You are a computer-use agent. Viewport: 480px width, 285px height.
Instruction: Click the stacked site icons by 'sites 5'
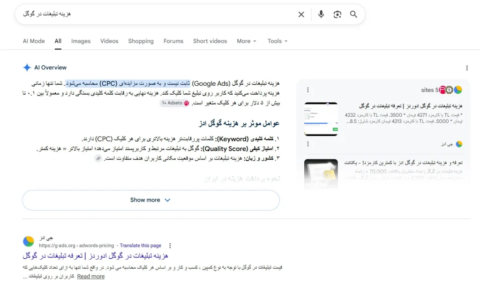450,90
